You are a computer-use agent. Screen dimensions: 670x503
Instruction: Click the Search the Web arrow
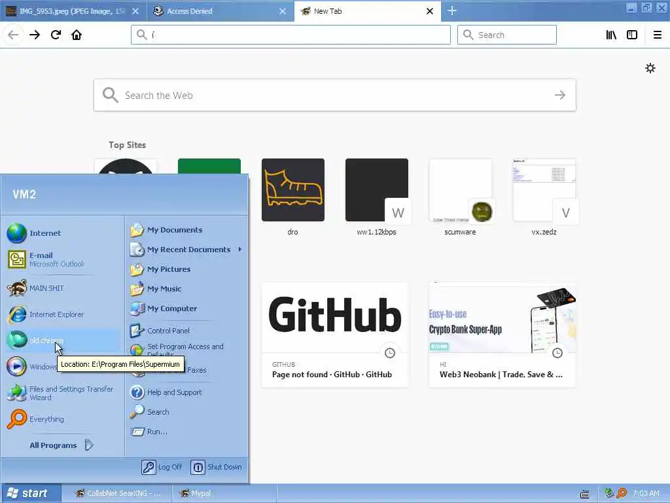(x=560, y=95)
